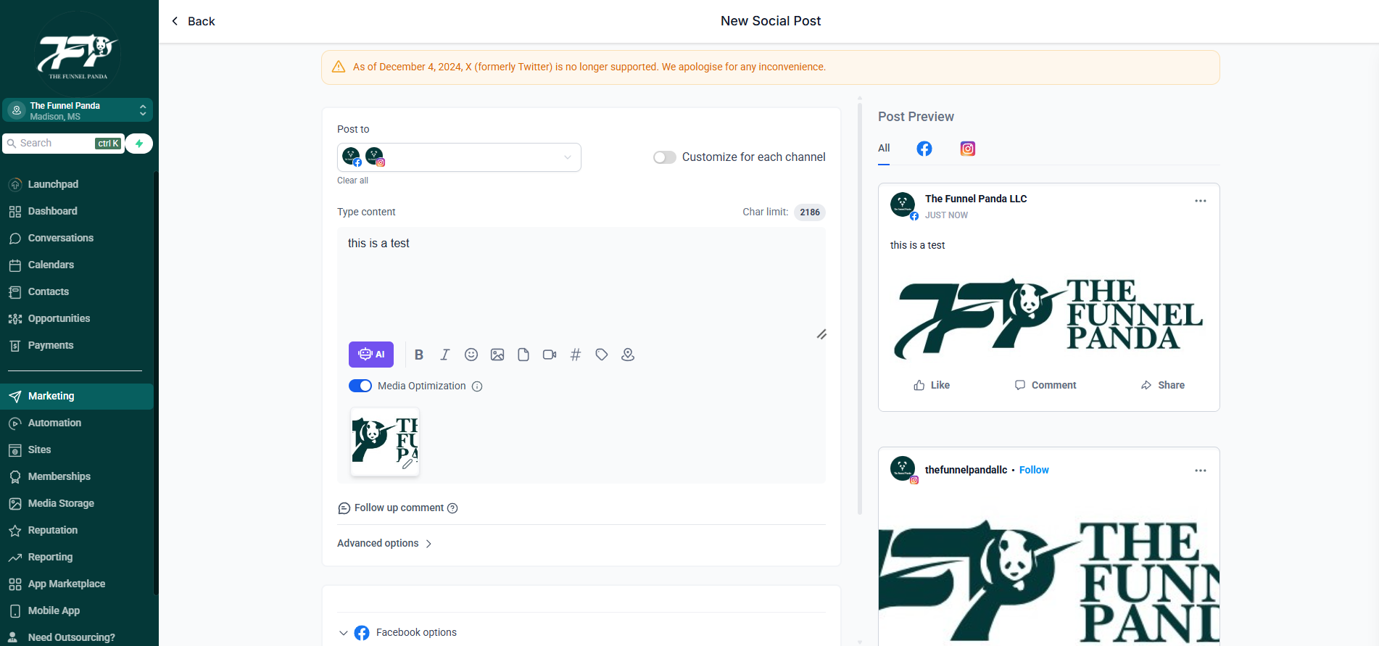Switch to Instagram preview tab

point(968,149)
